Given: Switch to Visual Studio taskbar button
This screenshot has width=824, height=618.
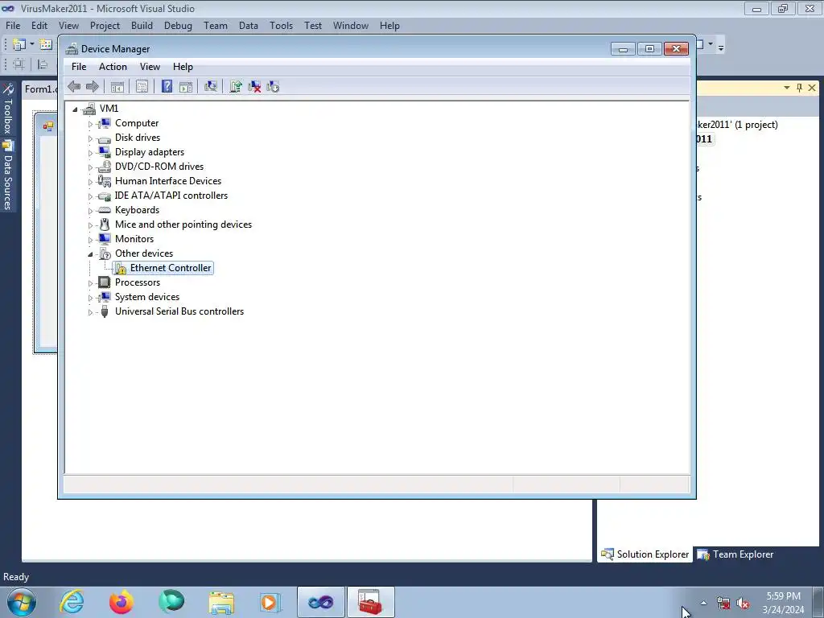Looking at the screenshot, I should coord(320,602).
